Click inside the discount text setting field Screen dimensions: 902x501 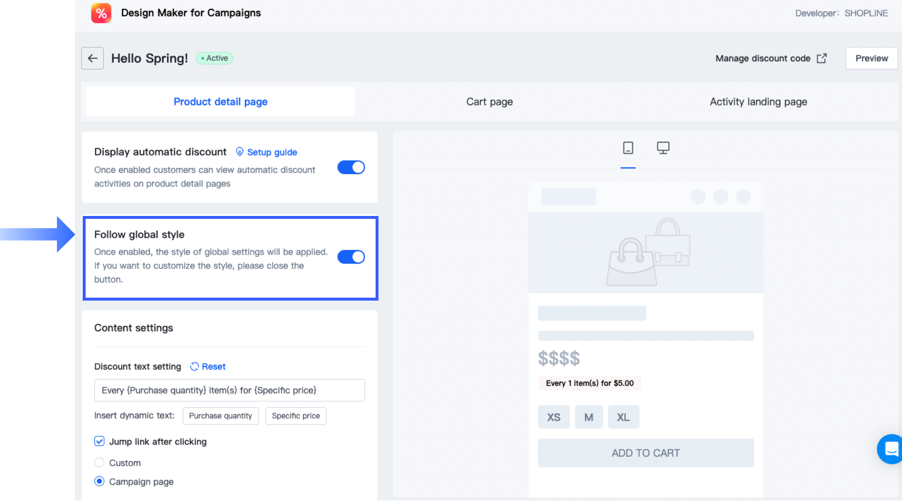[229, 390]
